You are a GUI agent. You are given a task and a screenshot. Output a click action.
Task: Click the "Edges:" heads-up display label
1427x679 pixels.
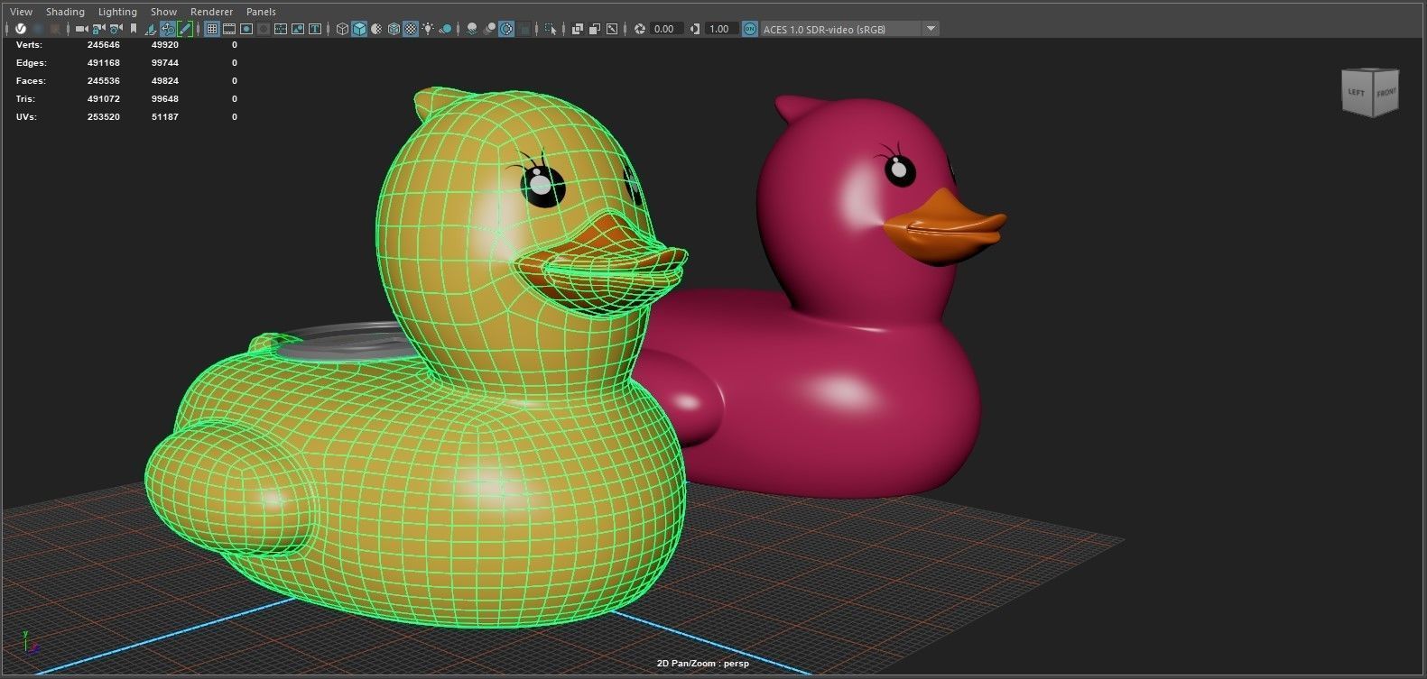[x=32, y=63]
